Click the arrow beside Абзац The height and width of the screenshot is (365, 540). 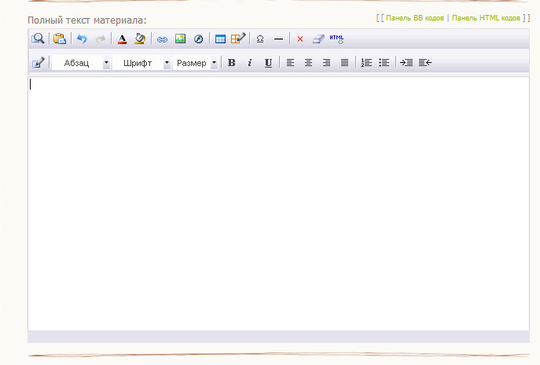[x=106, y=63]
